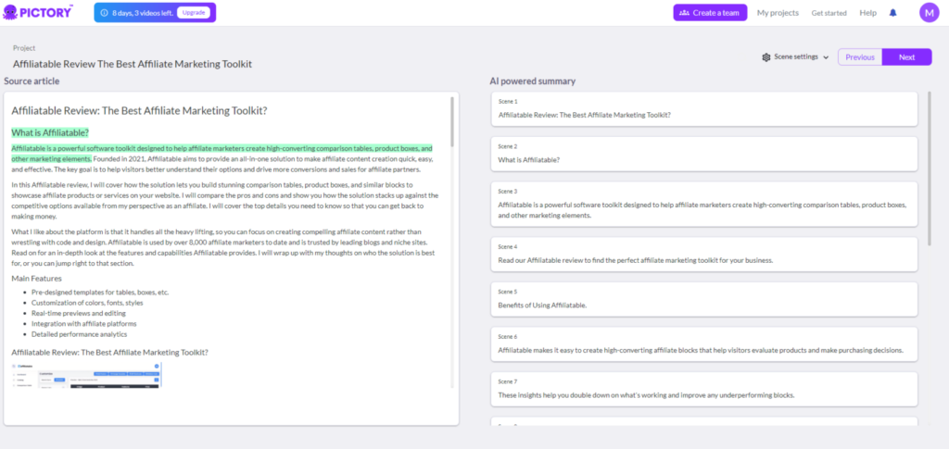The image size is (949, 449).
Task: Click the article screenshot thumbnail
Action: pyautogui.click(x=86, y=375)
